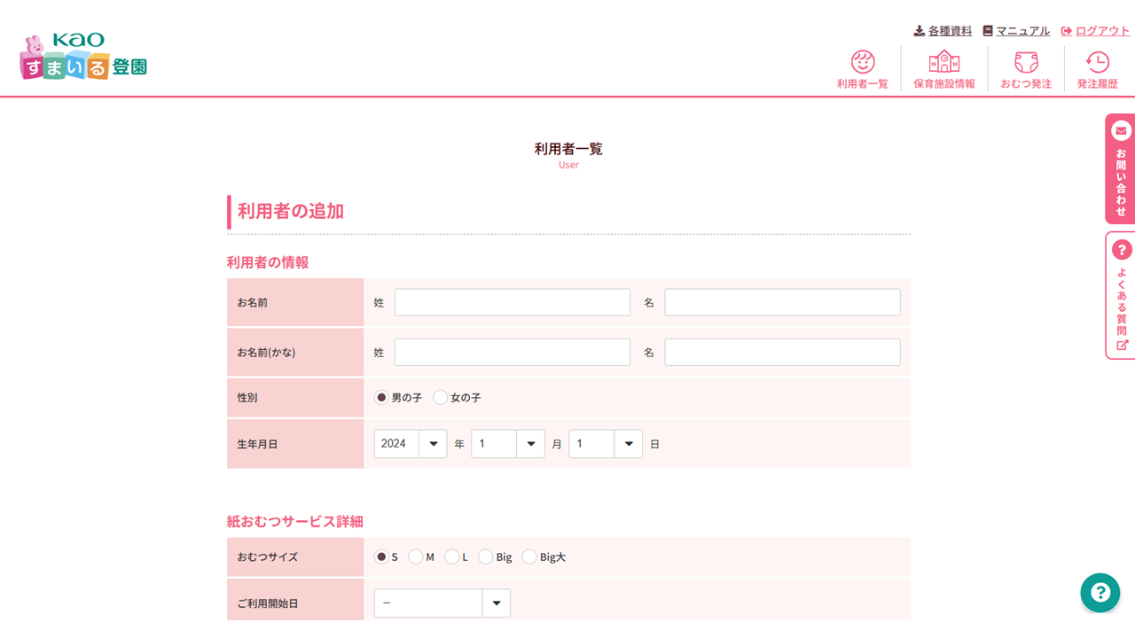This screenshot has height=638, width=1135.
Task: Open the birth year dropdown showing 2024
Action: tap(411, 444)
